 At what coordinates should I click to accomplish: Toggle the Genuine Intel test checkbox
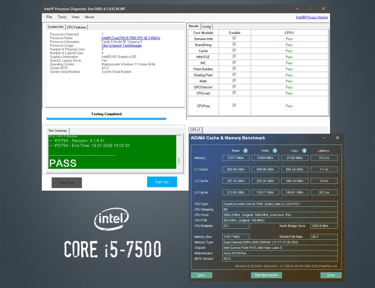click(234, 38)
